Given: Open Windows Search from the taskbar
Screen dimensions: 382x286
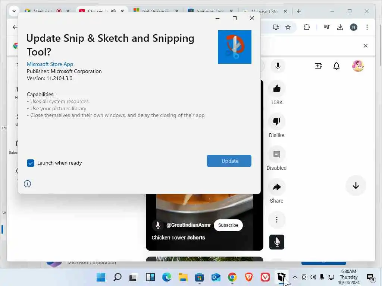Looking at the screenshot, I should tap(118, 277).
